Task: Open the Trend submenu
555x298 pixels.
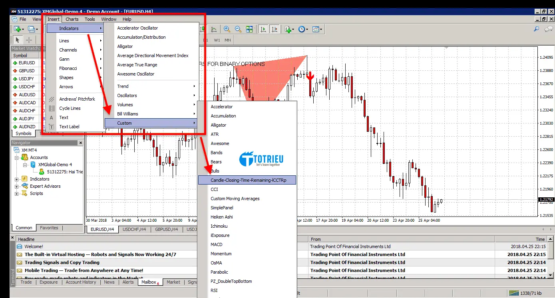Action: click(x=151, y=86)
